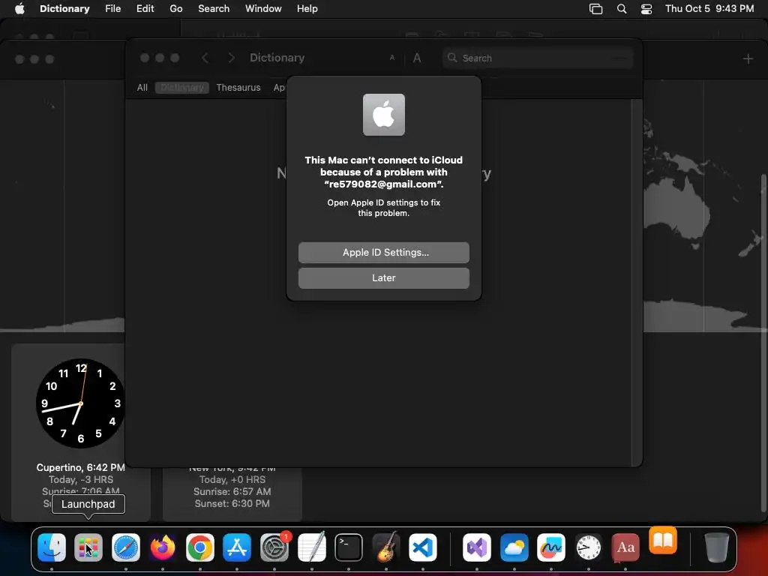Focus the Dictionary search field
768x576 pixels.
tap(538, 58)
